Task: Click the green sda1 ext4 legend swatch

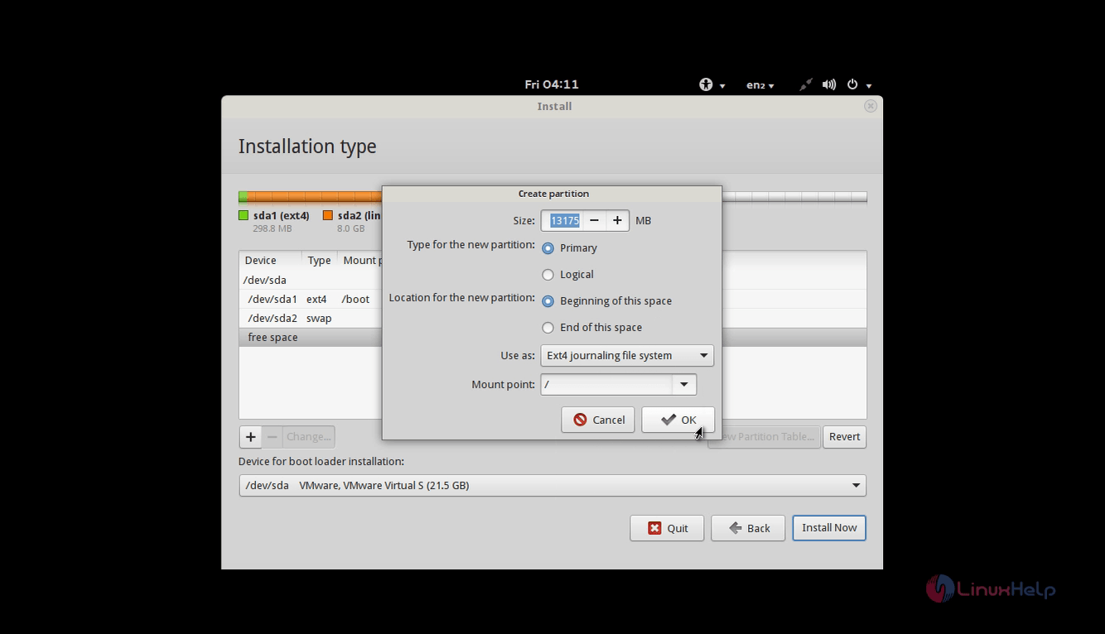Action: coord(244,215)
